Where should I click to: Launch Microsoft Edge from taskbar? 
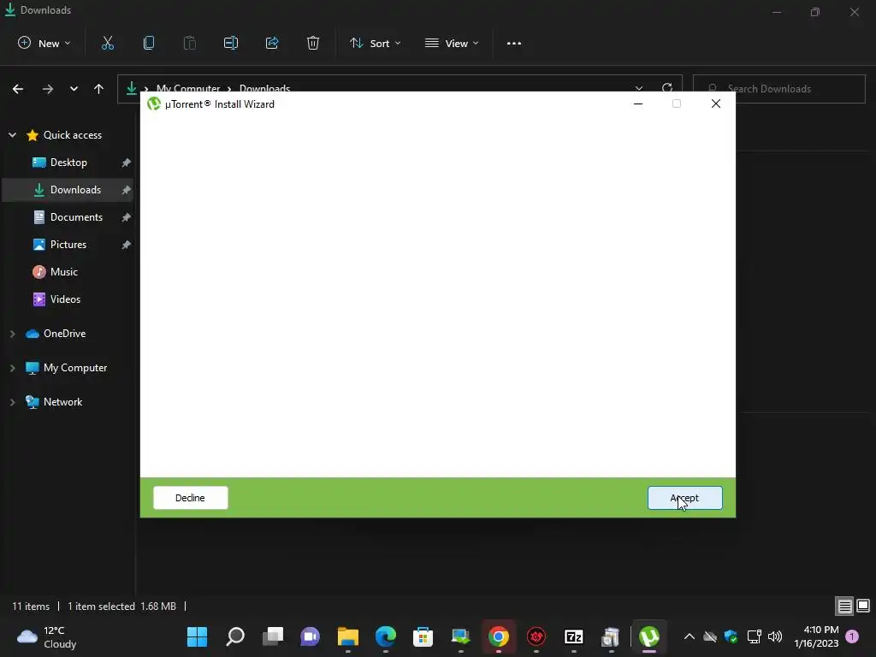point(386,636)
